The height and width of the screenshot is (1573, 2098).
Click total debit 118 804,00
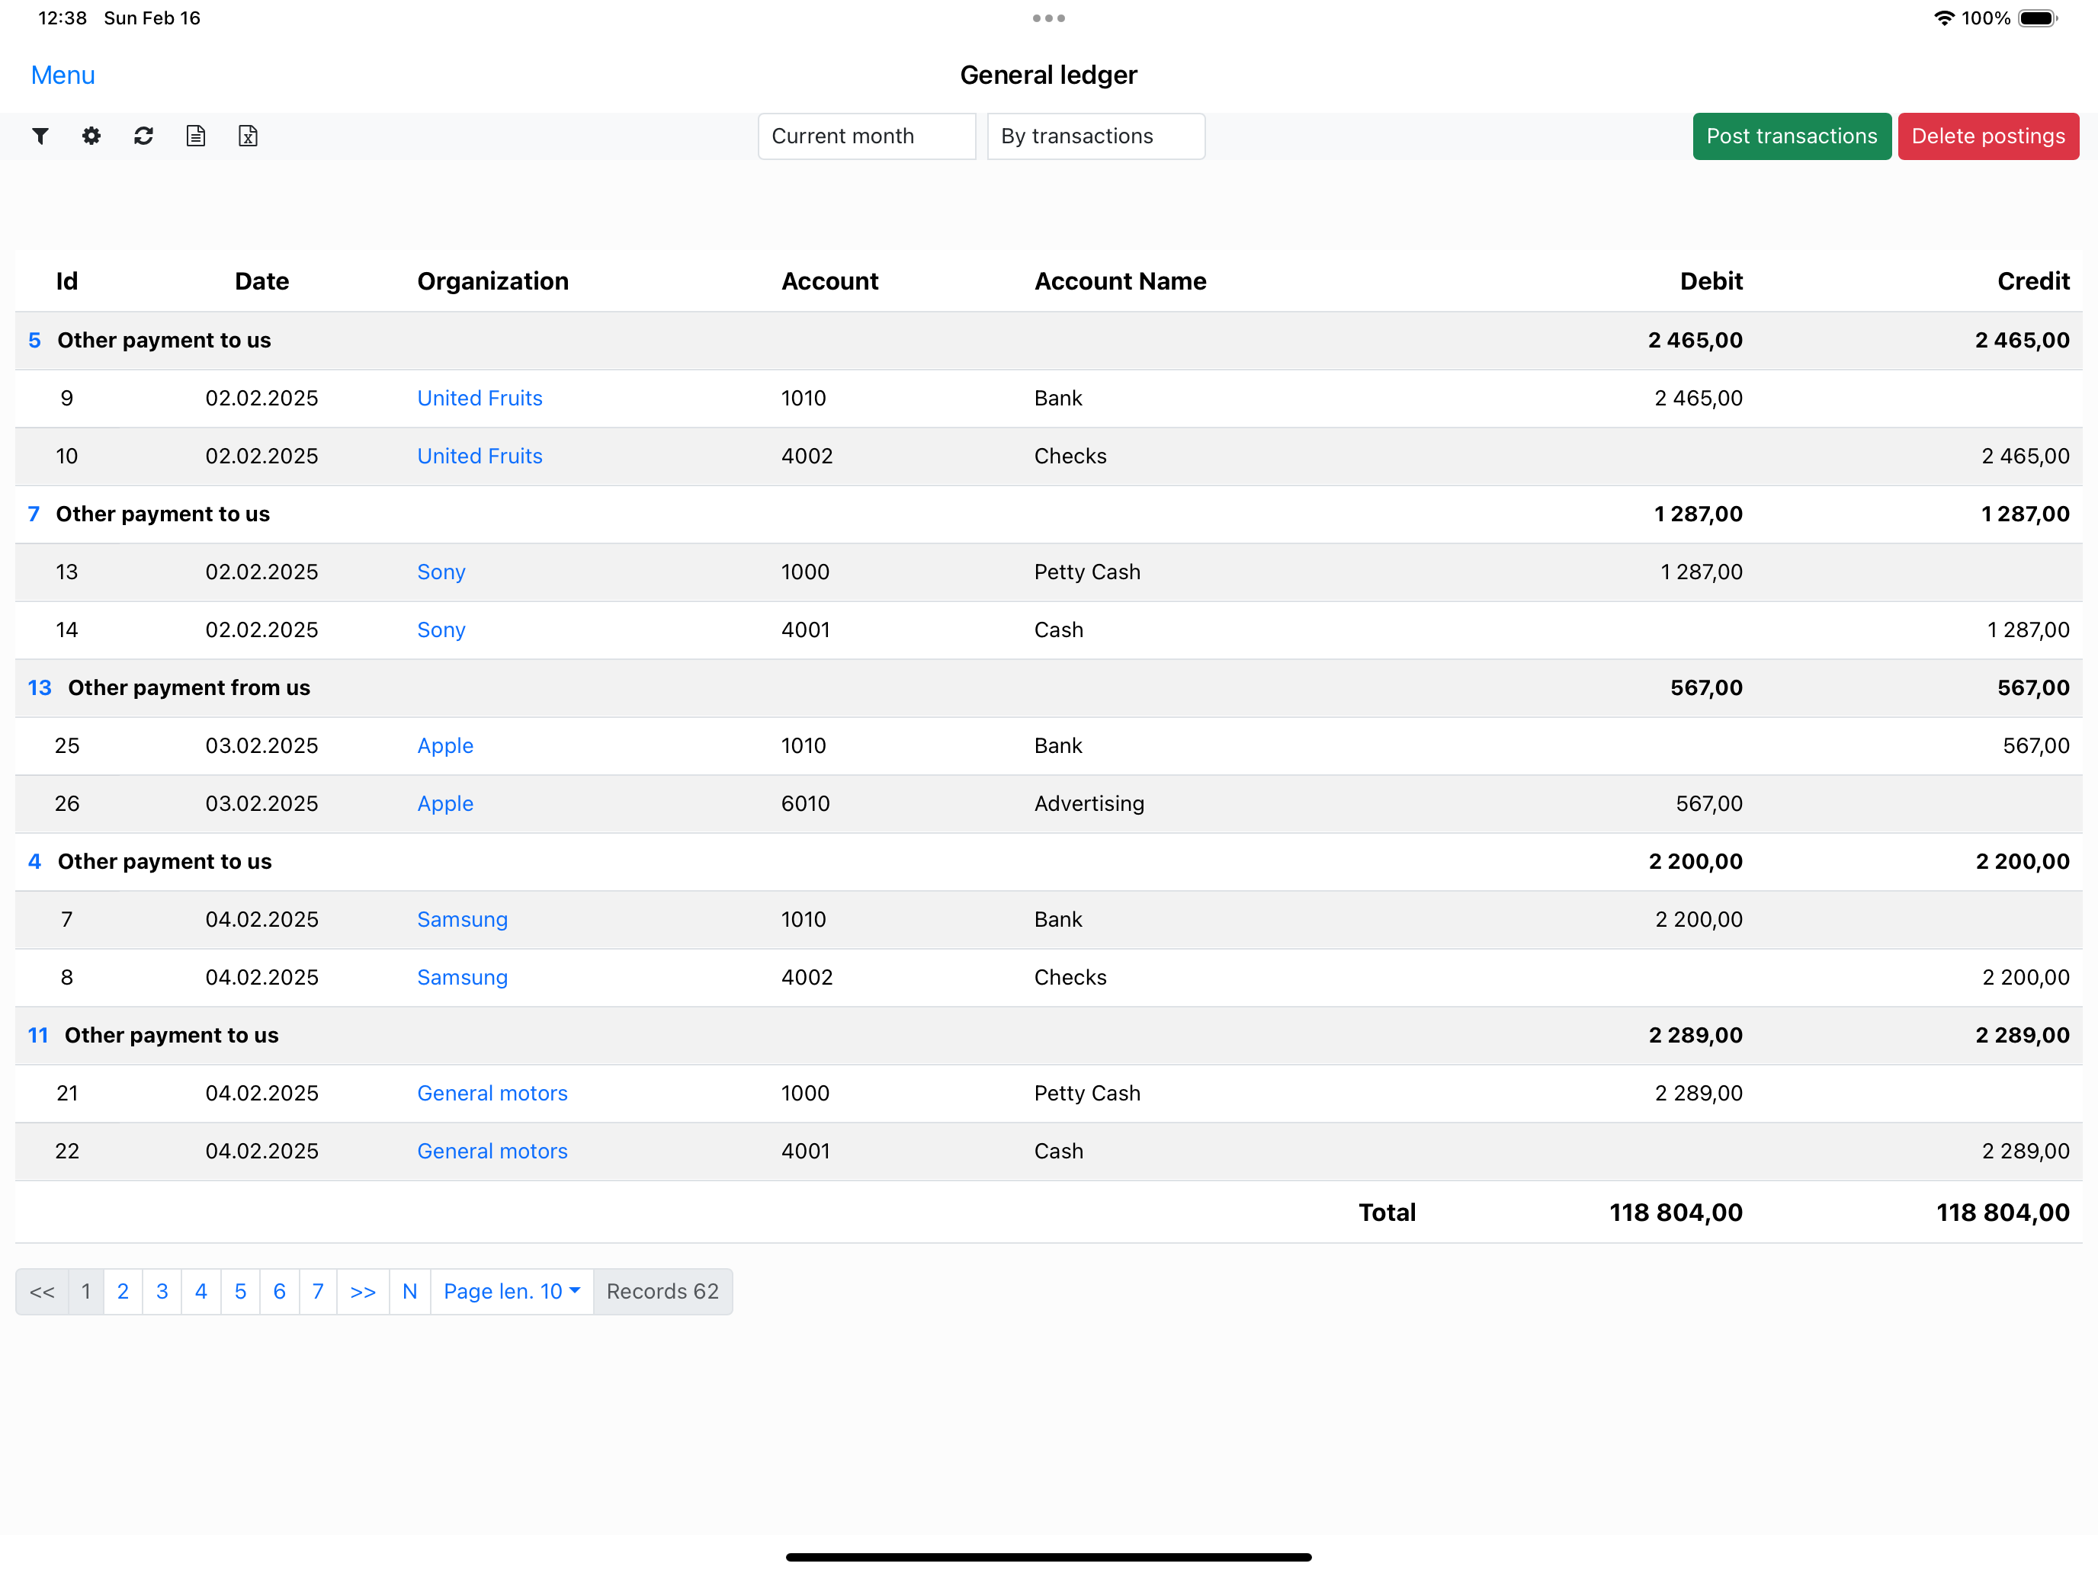pyautogui.click(x=1676, y=1213)
